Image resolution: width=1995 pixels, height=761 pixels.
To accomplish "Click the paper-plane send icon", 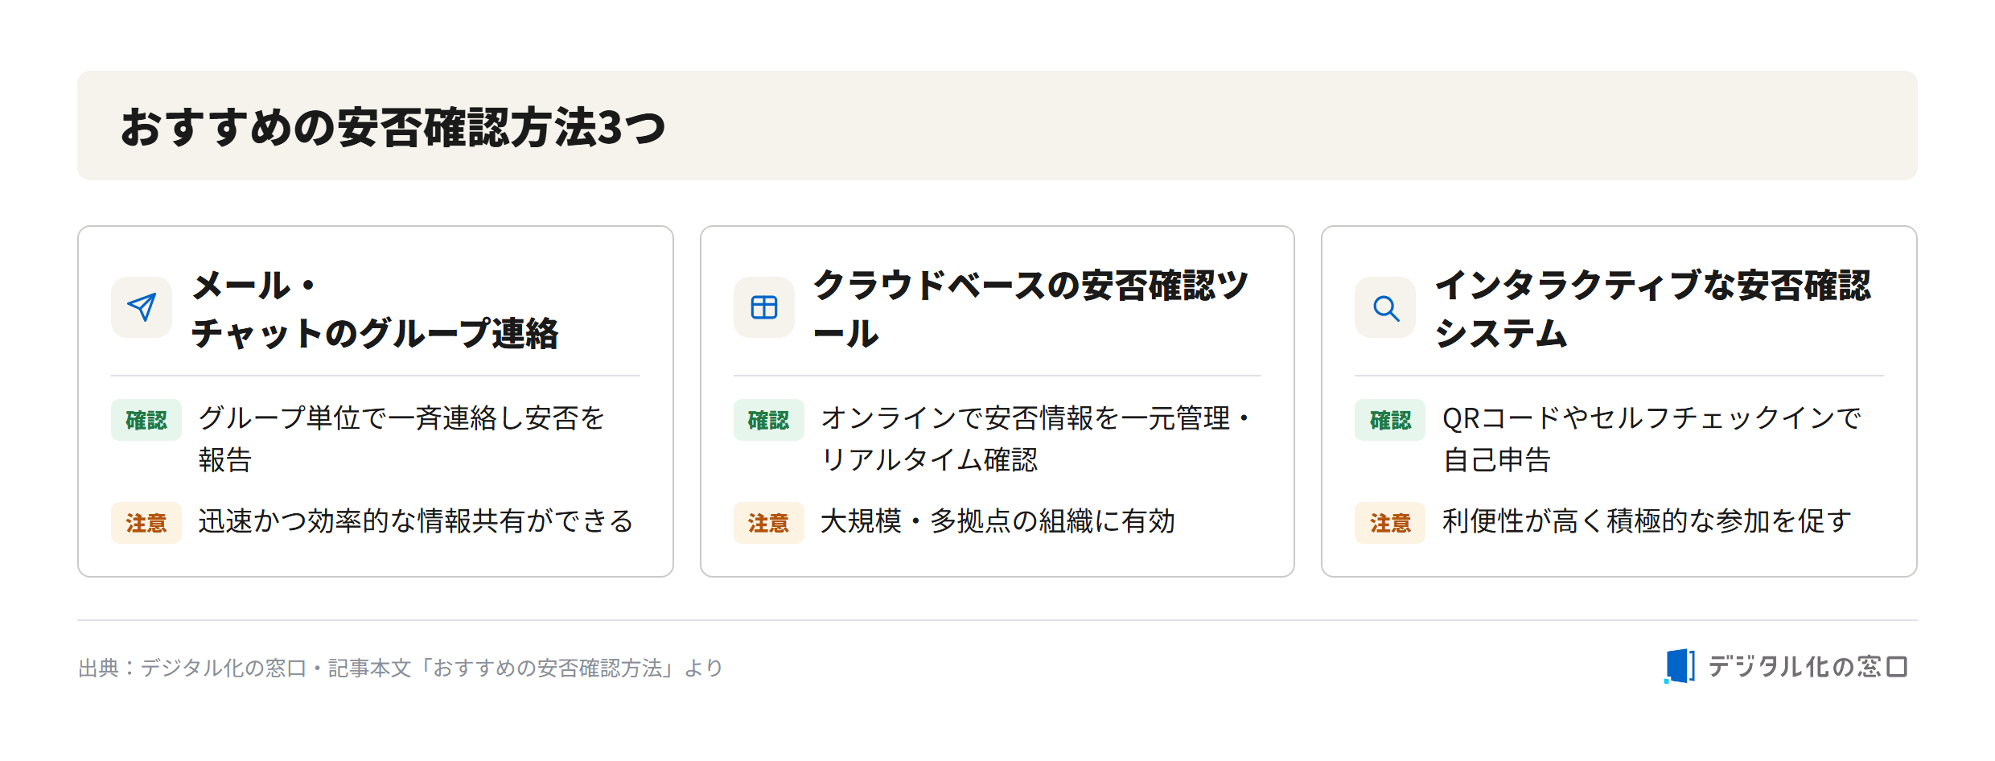I will point(142,307).
